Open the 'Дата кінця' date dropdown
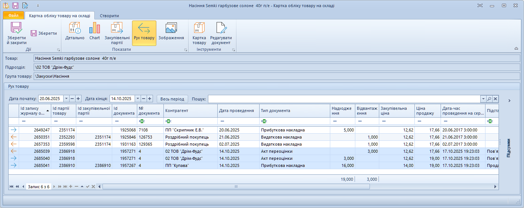 pyautogui.click(x=137, y=99)
